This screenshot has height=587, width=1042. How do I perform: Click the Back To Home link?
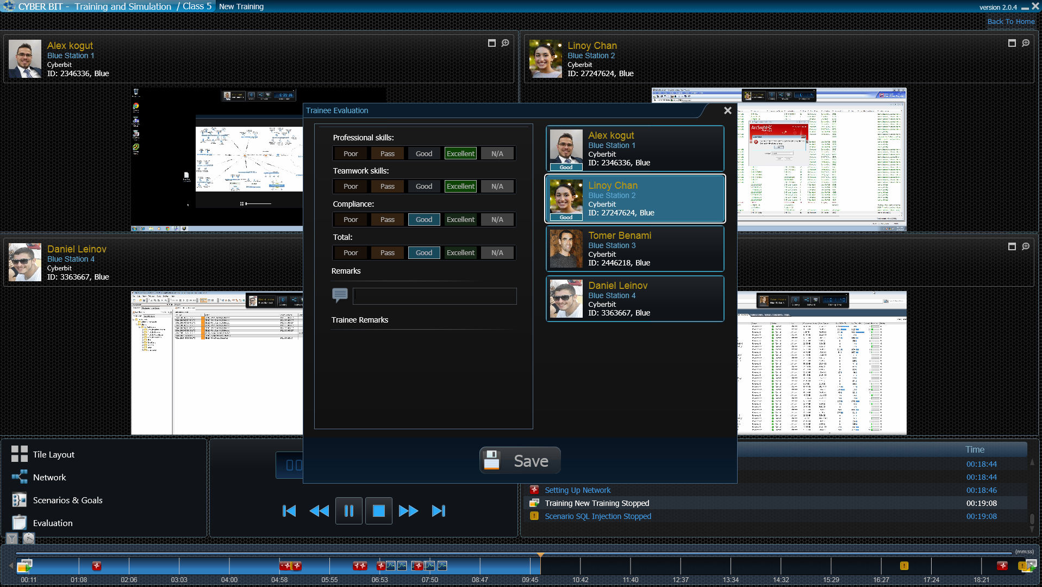coord(1010,22)
